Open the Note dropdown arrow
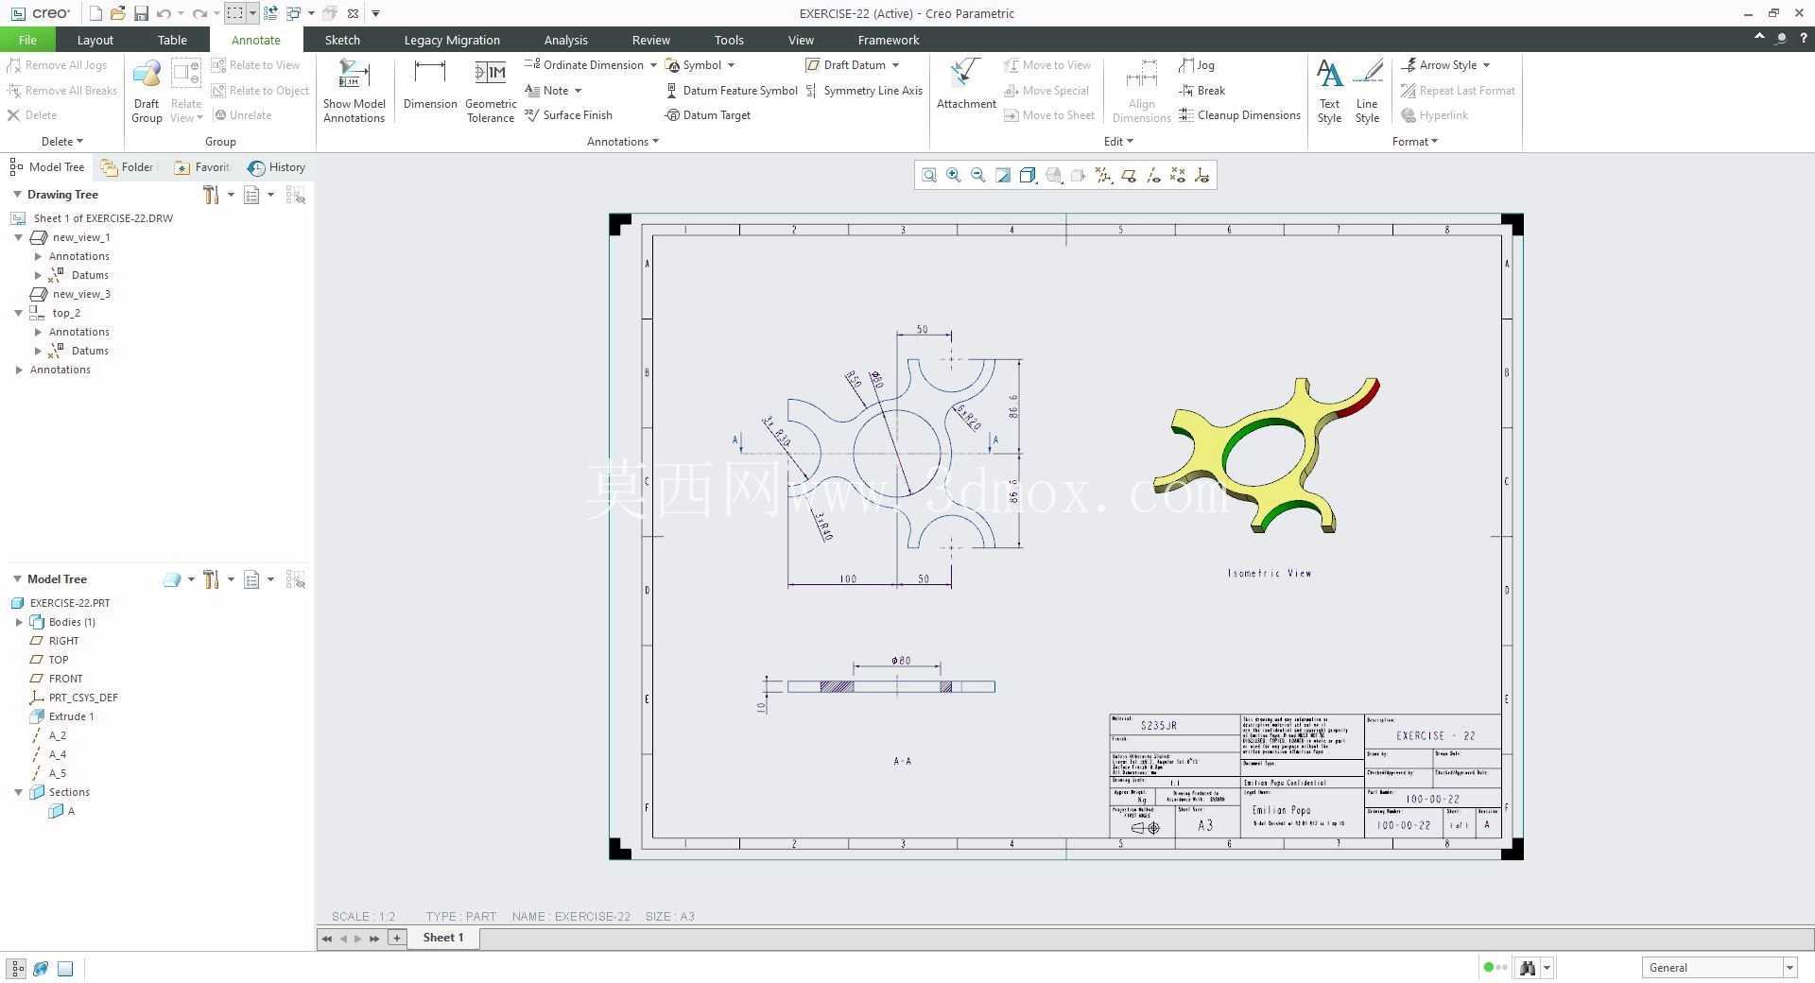The width and height of the screenshot is (1815, 983). [578, 91]
